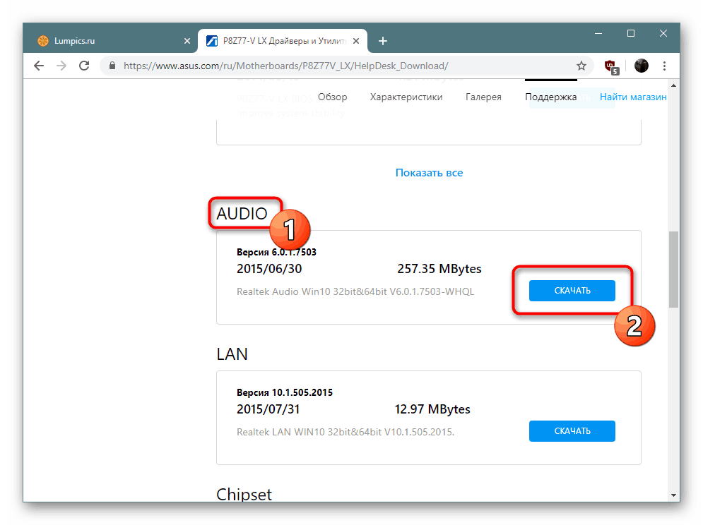Open a new browser tab
The image size is (703, 525).
coord(382,41)
